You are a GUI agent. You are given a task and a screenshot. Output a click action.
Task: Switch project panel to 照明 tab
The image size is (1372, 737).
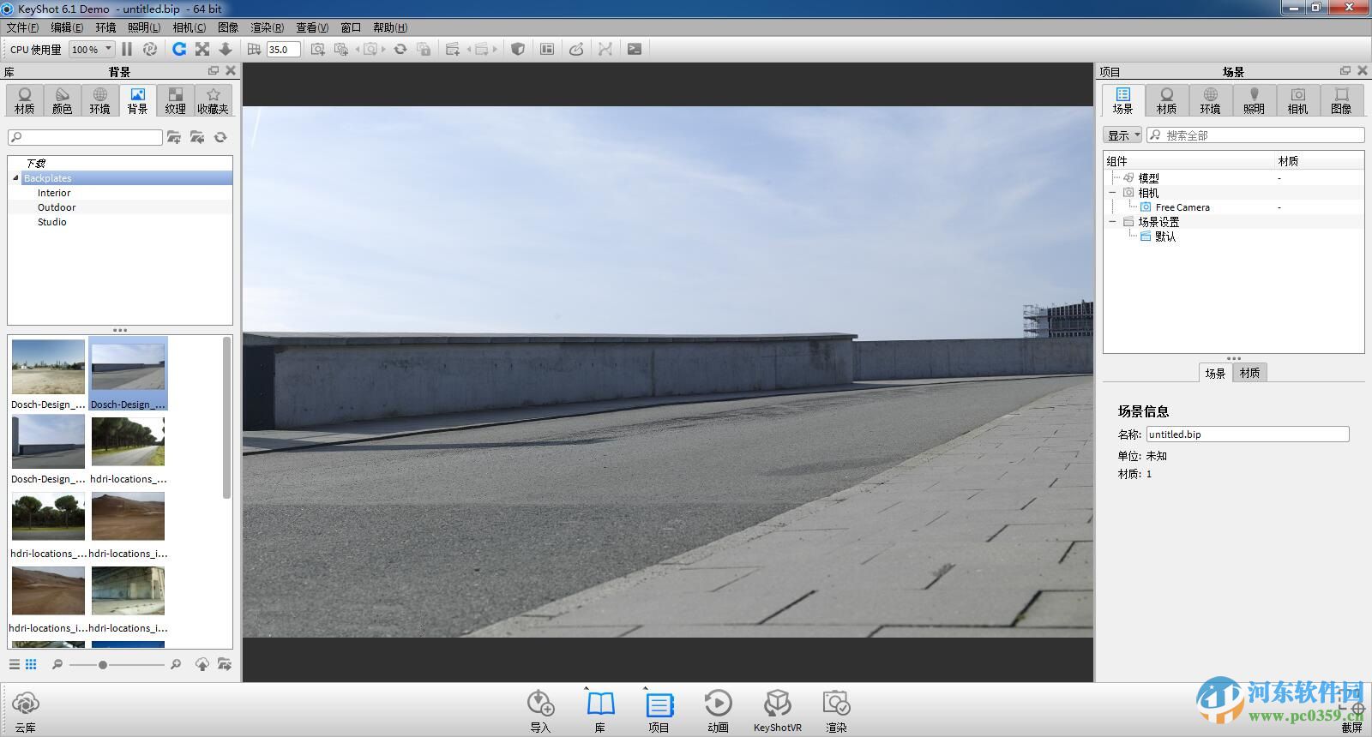(x=1254, y=100)
